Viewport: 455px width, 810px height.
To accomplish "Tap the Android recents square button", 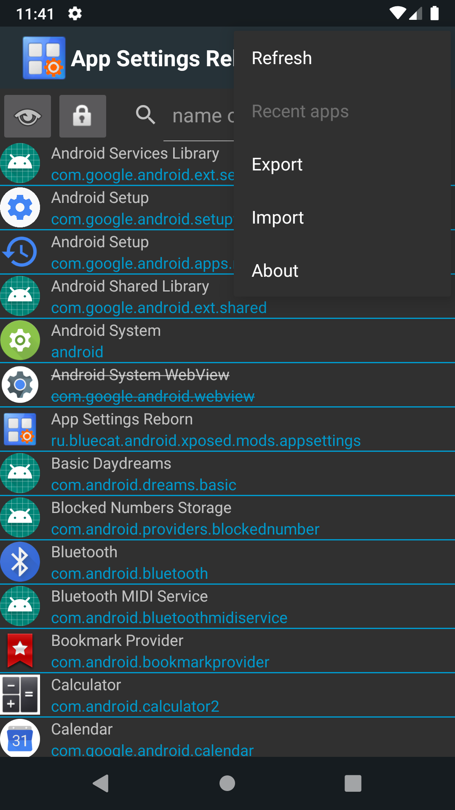I will pyautogui.click(x=353, y=783).
